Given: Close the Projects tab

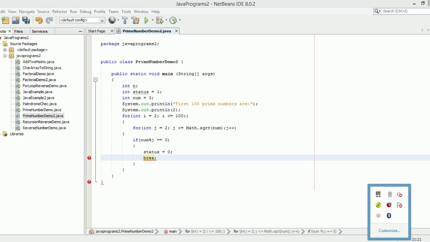Looking at the screenshot, I should click(x=9, y=31).
